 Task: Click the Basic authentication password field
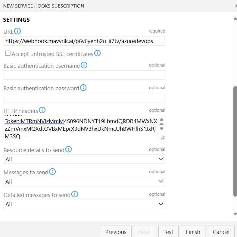point(84,98)
